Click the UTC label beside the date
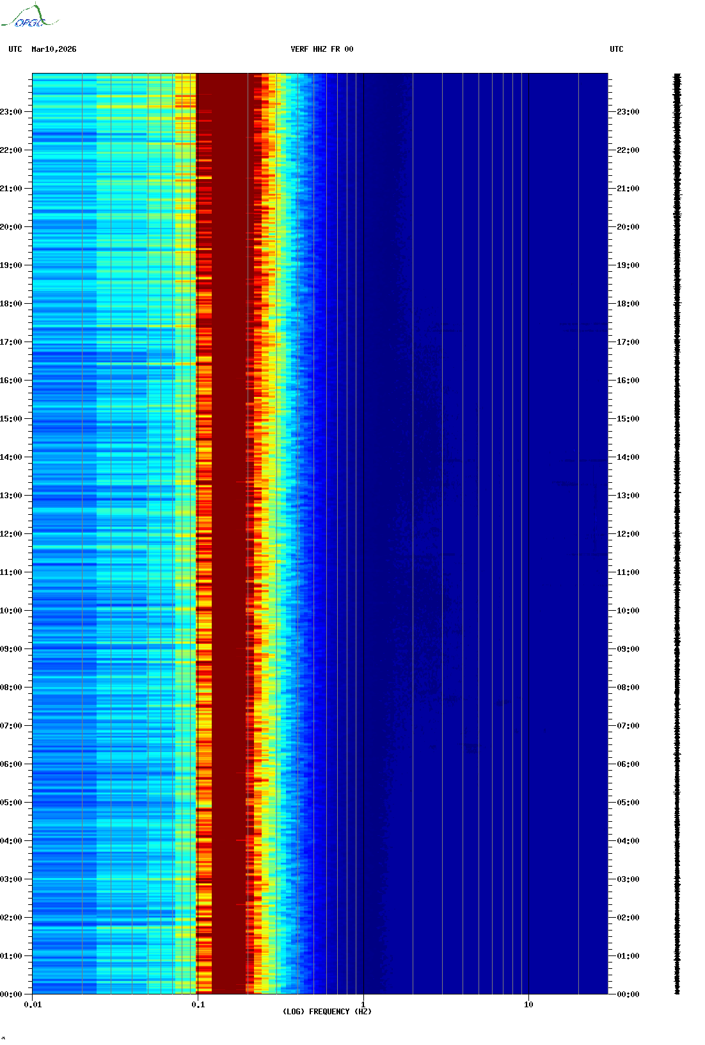The image size is (705, 1045). [x=15, y=49]
